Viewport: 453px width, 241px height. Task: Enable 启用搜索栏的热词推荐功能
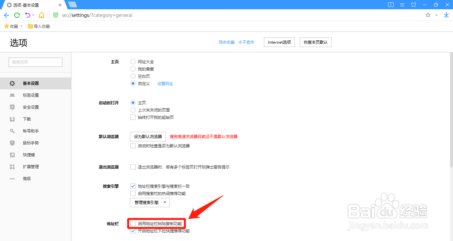point(133,193)
